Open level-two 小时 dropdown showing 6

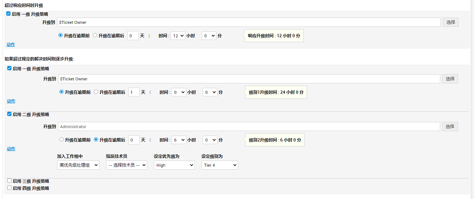click(178, 140)
